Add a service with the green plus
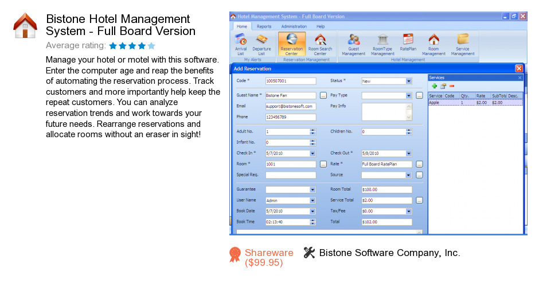The image size is (539, 283). point(434,86)
